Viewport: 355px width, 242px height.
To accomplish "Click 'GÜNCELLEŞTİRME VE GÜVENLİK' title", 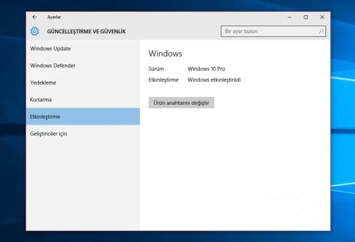I will (x=86, y=32).
